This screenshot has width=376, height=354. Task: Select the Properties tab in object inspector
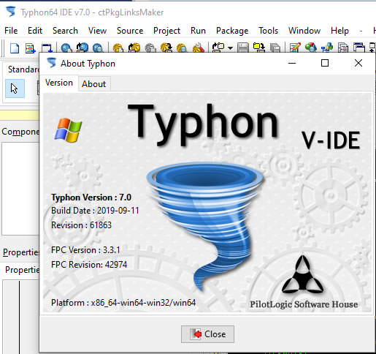tap(22, 270)
